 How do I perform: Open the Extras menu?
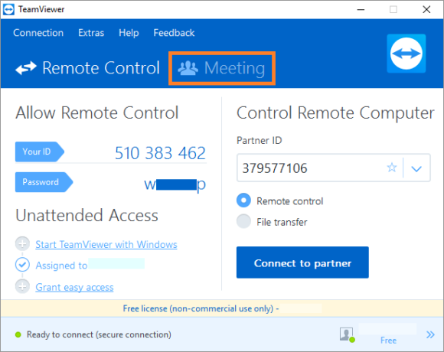[x=91, y=33]
